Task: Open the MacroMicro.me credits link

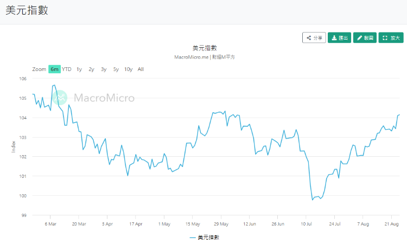Action: coord(191,56)
